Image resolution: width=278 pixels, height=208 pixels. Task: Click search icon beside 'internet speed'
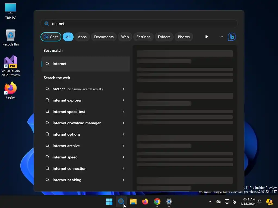tap(47, 157)
